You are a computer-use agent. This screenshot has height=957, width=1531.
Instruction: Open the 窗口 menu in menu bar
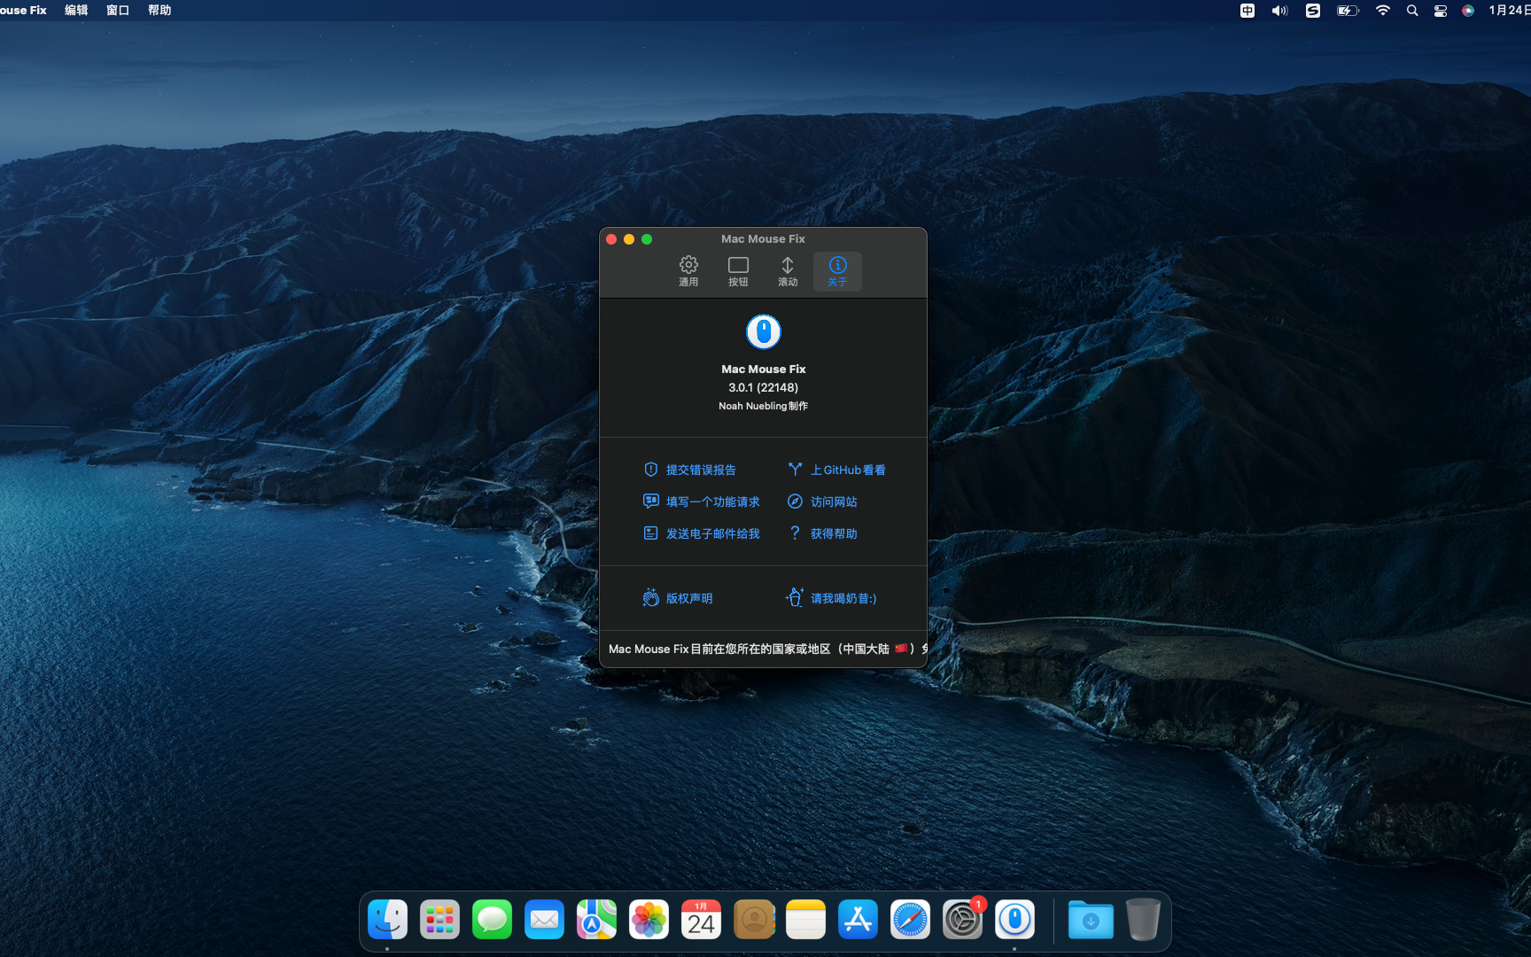pos(118,10)
